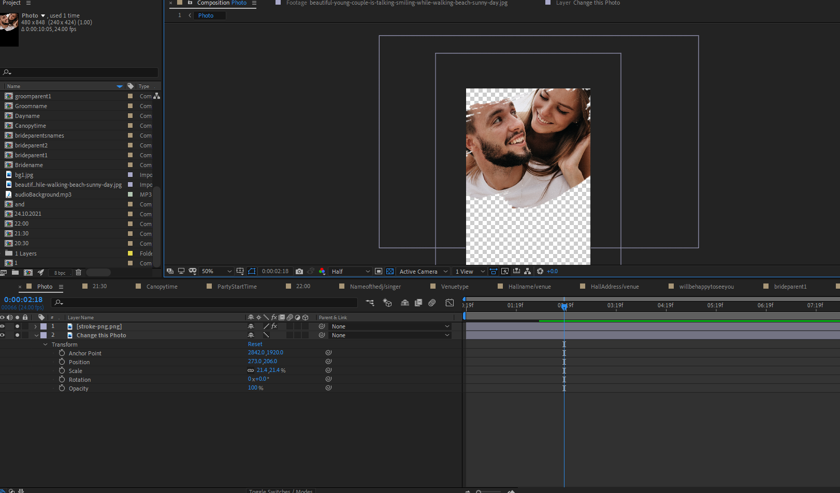Collapse the Transform properties group

(x=45, y=344)
